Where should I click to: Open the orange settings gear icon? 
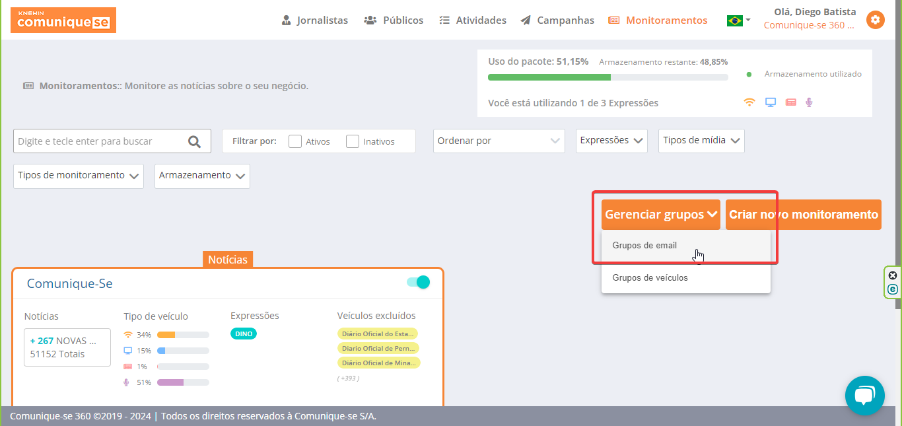tap(875, 20)
